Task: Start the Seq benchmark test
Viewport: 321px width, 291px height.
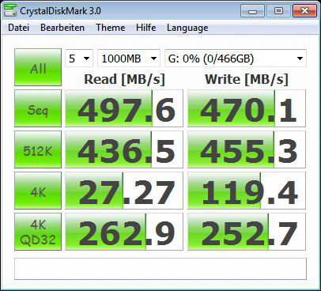Action: pyautogui.click(x=38, y=108)
